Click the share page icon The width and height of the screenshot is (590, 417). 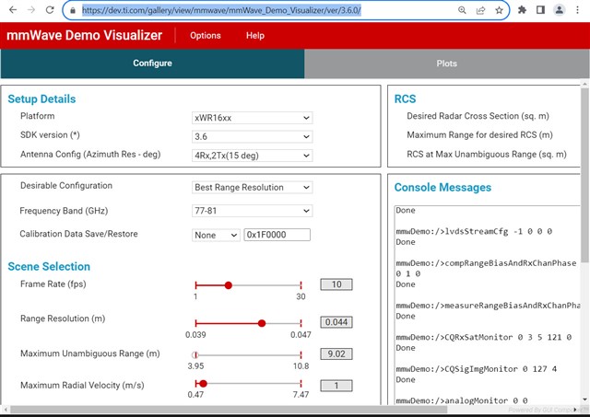click(480, 10)
